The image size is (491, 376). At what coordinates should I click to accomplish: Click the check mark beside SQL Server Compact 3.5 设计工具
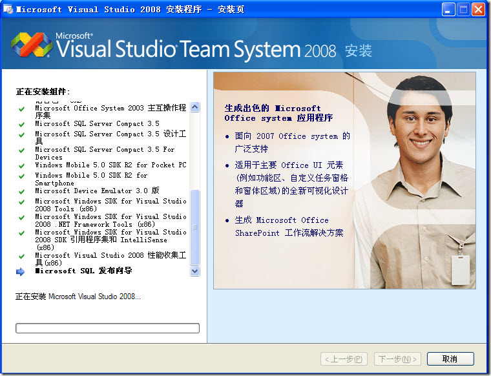click(21, 135)
